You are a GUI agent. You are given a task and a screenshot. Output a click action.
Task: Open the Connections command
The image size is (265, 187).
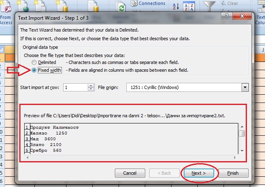coord(148,3)
